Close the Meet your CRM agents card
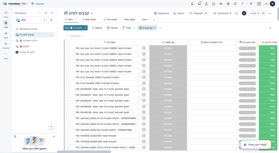Image resolution: width=279 pixels, height=153 pixels. click(54, 136)
